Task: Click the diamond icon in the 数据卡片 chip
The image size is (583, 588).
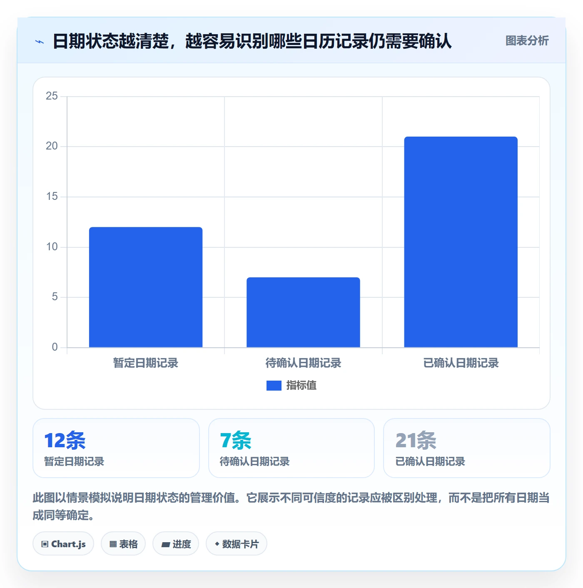Action: [x=217, y=544]
